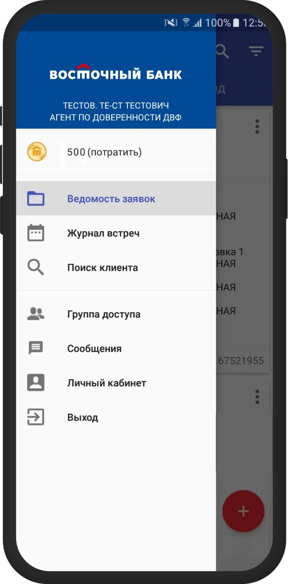This screenshot has height=584, width=289.
Task: Click the calendar icon for Журнал встреч
Action: click(x=36, y=233)
